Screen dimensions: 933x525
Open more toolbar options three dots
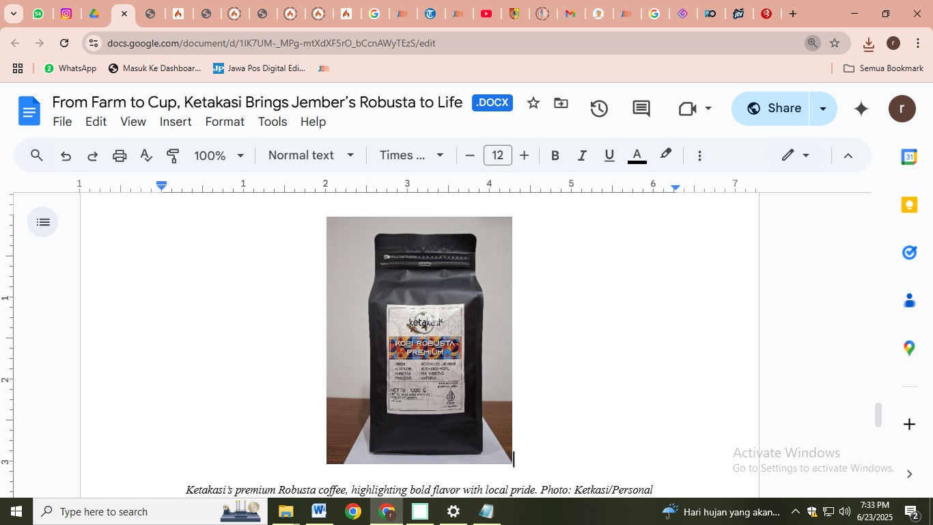point(699,156)
